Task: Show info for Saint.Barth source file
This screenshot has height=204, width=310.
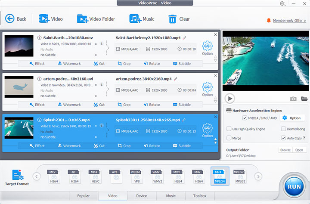Action: 39,37
